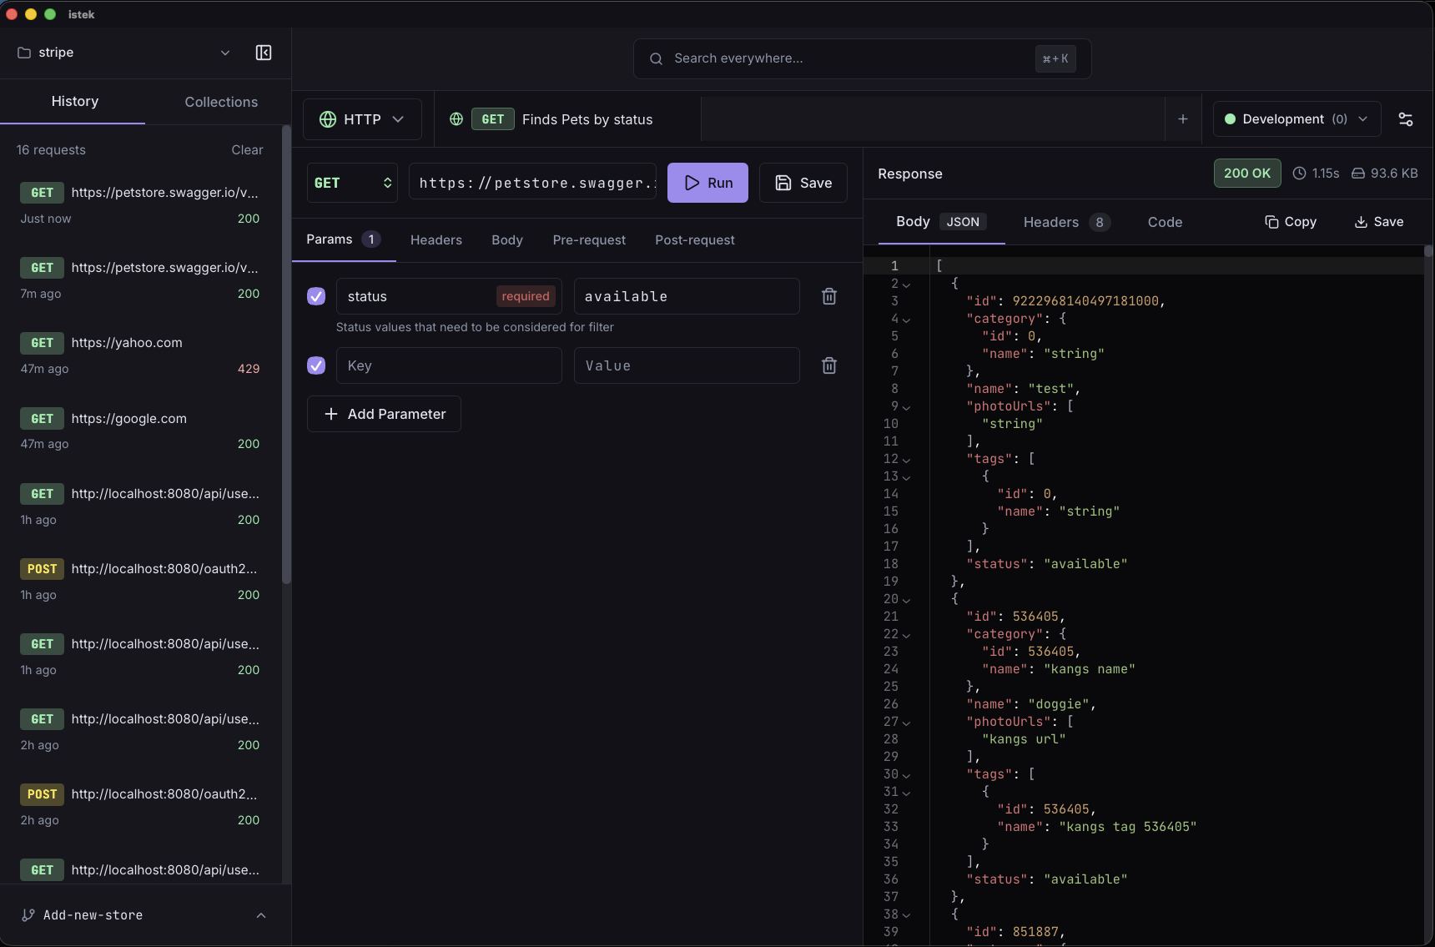Open the stripe workspace dropdown
The image size is (1435, 947).
(x=225, y=53)
